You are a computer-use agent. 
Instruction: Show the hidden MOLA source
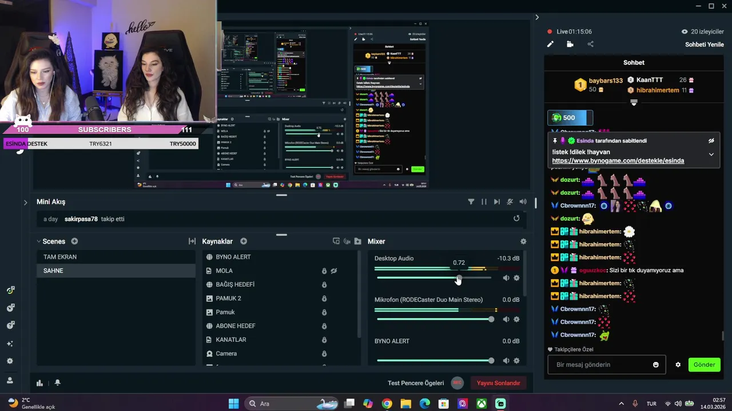tap(334, 271)
